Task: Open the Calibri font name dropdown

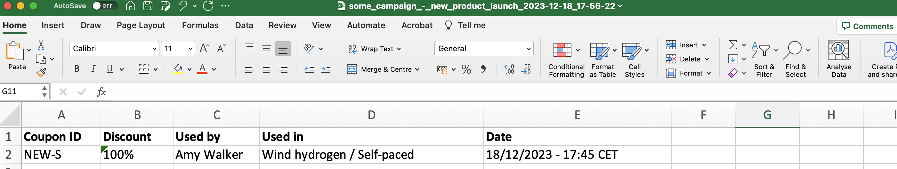Action: point(155,49)
